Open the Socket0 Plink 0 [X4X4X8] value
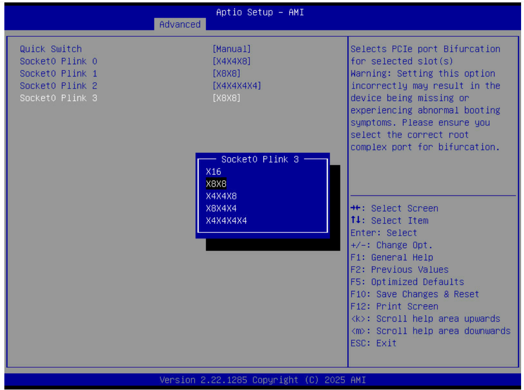Viewport: 524px width, 390px height. 231,61
